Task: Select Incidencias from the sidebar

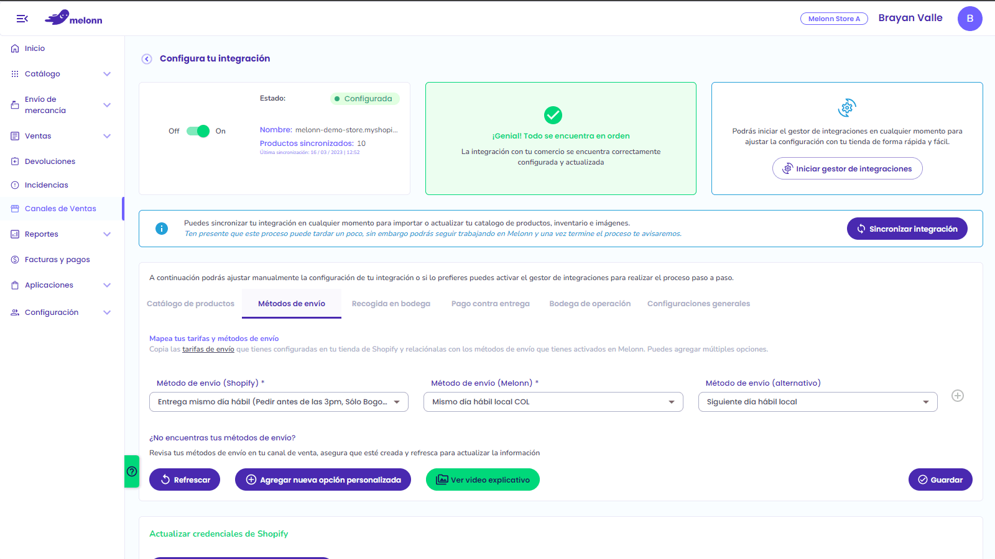Action: (x=46, y=184)
